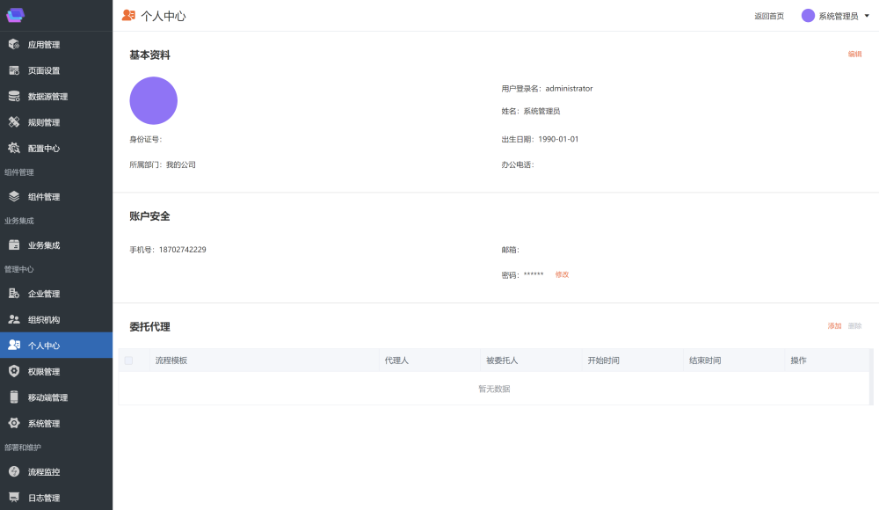Viewport: 879px width, 510px height.
Task: Click 编辑 to edit basic information
Action: 854,55
